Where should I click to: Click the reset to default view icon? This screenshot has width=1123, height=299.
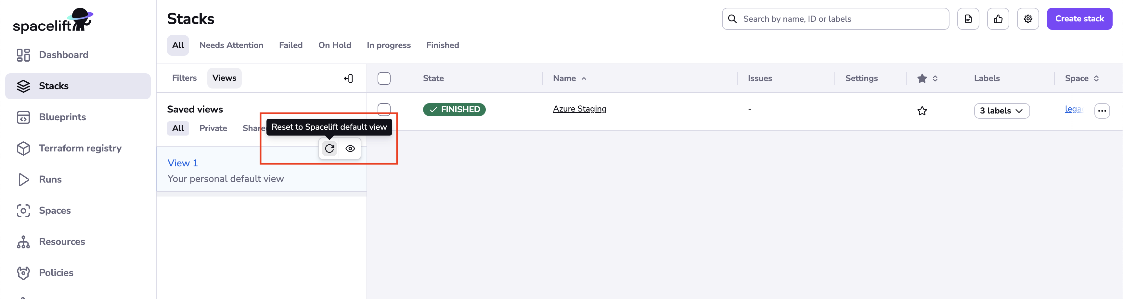pos(329,149)
